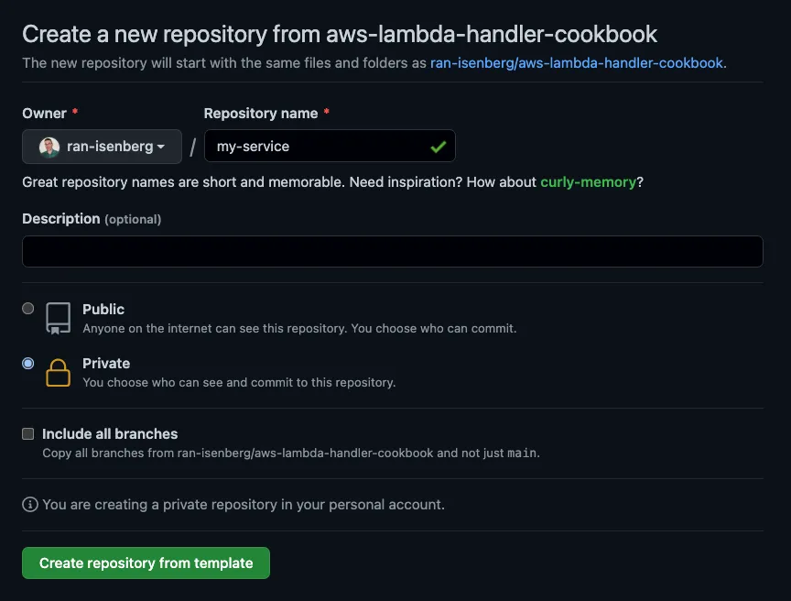Click the Repository name field label
This screenshot has height=601, width=791.
(x=261, y=114)
